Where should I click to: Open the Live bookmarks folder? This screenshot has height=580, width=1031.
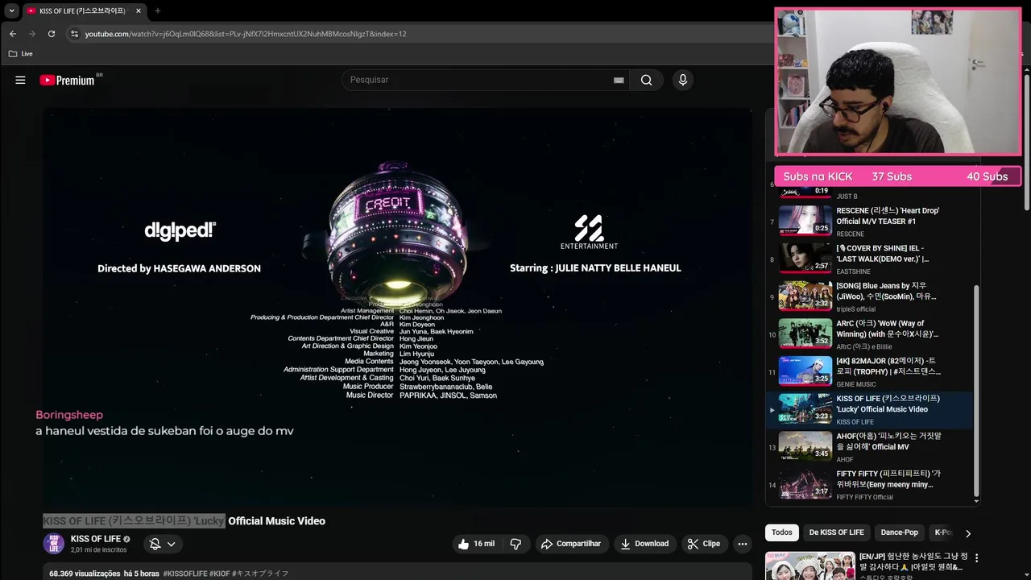[x=20, y=53]
